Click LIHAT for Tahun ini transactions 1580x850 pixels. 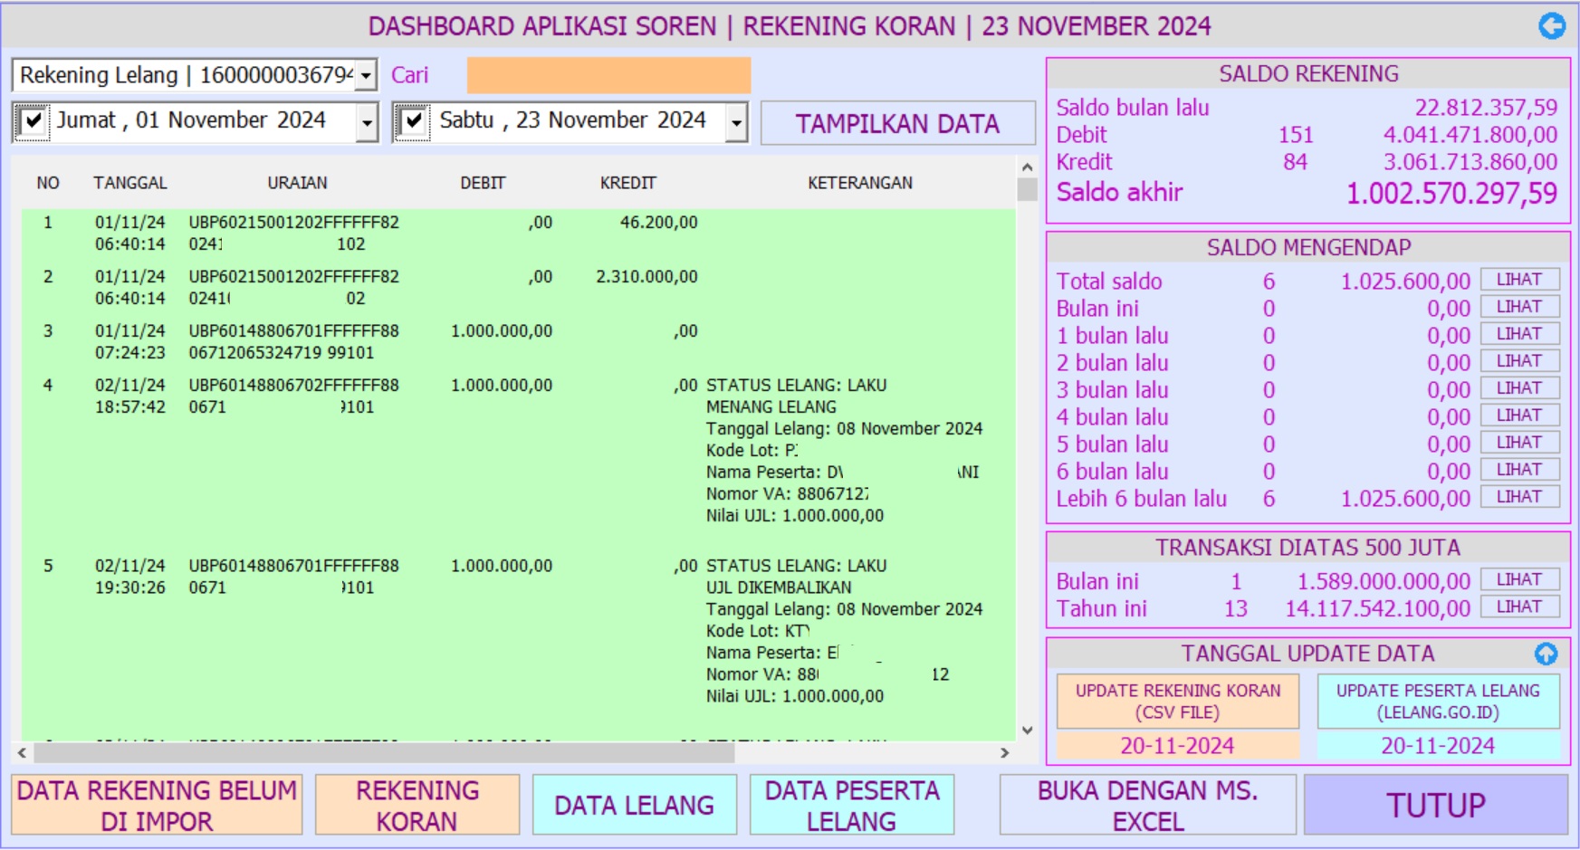[1518, 607]
